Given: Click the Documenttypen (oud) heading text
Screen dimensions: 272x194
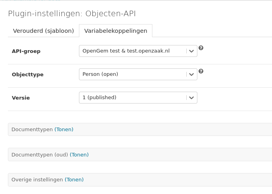Looking at the screenshot, I should 40,154.
